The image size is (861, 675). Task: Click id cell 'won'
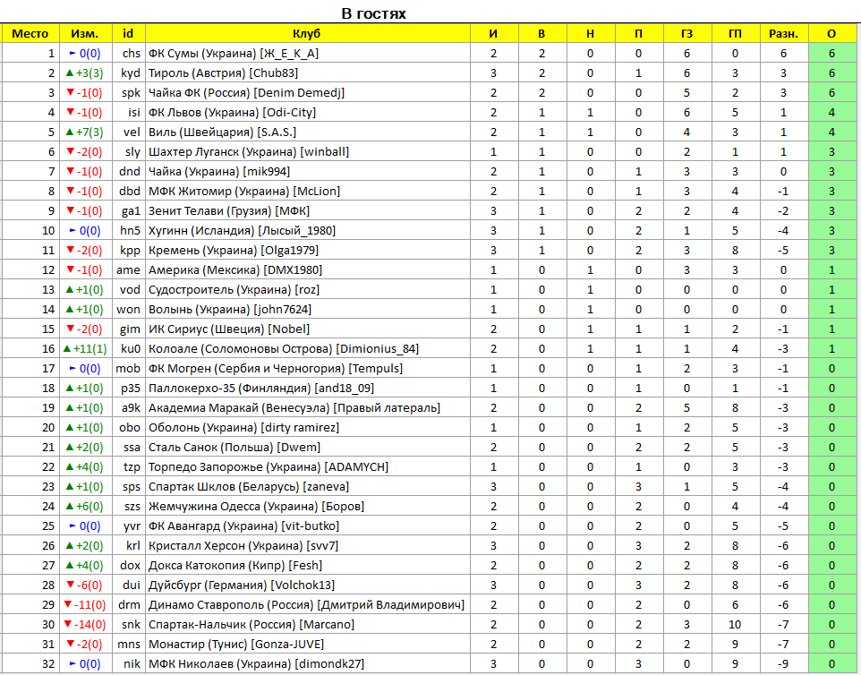129,309
